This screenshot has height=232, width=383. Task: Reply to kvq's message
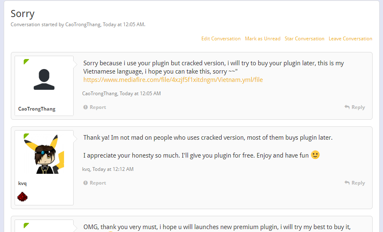click(x=355, y=183)
